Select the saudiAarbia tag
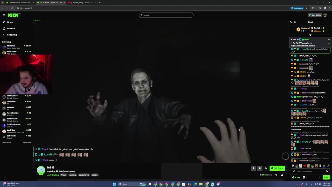332x187 pixels. pos(84,175)
